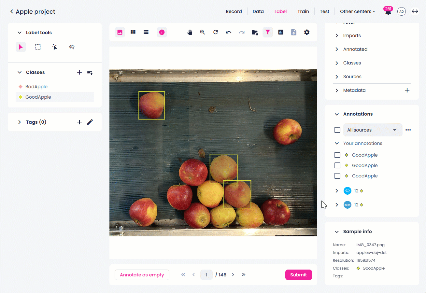This screenshot has width=426, height=293.
Task: Open the All sources dropdown
Action: point(373,130)
